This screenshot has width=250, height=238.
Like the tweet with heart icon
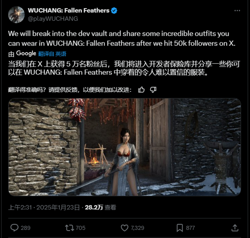coord(125,228)
